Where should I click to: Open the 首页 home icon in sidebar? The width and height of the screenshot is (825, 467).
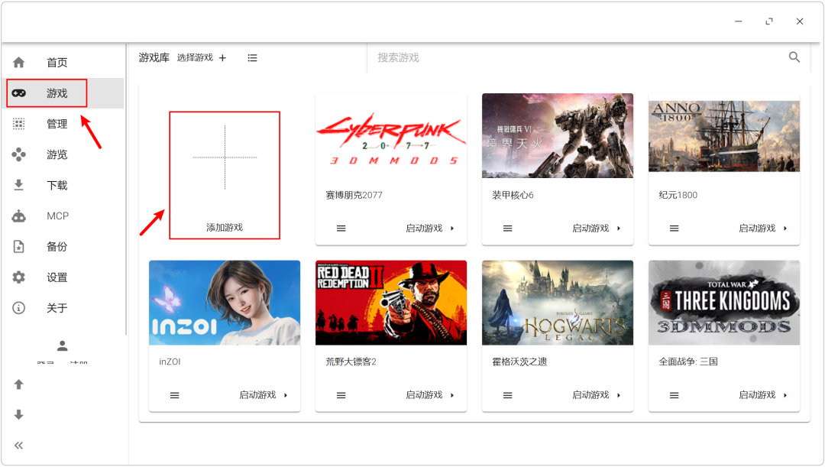19,63
